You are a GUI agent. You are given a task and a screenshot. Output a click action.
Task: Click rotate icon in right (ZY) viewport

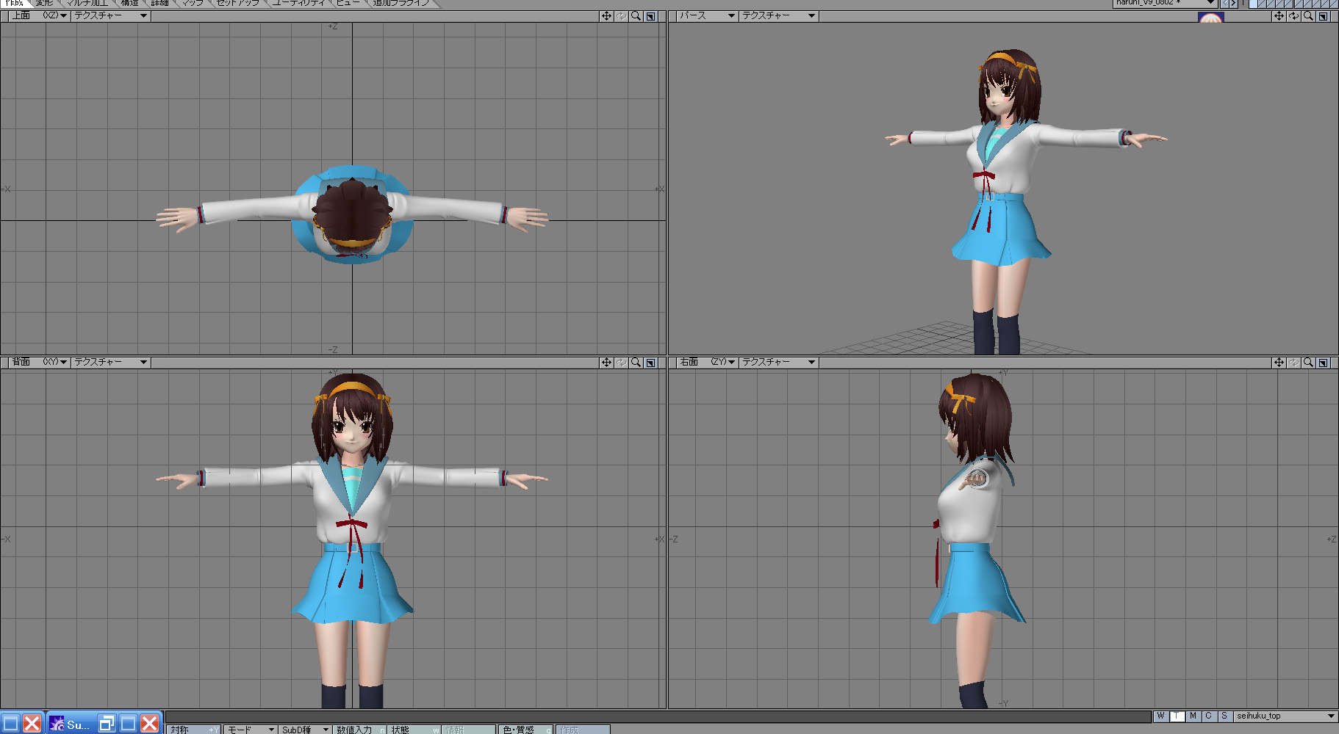click(1293, 363)
